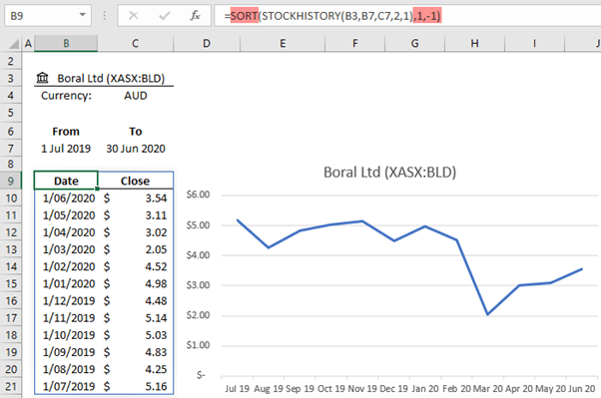The height and width of the screenshot is (398, 601).
Task: Select column H header
Action: click(475, 44)
